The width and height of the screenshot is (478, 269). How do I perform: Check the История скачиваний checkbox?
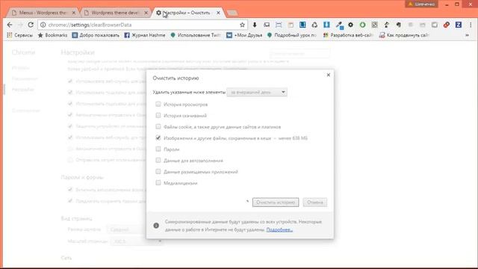coord(158,115)
